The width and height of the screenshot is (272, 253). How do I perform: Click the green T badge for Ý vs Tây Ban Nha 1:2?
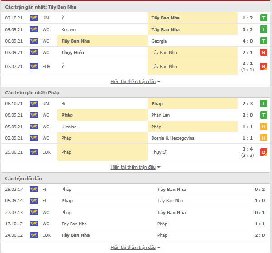264,18
